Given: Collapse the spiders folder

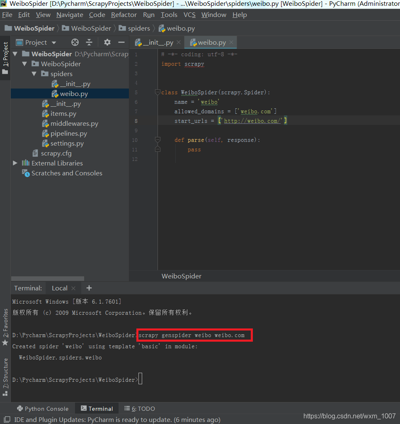Looking at the screenshot, I should (34, 74).
